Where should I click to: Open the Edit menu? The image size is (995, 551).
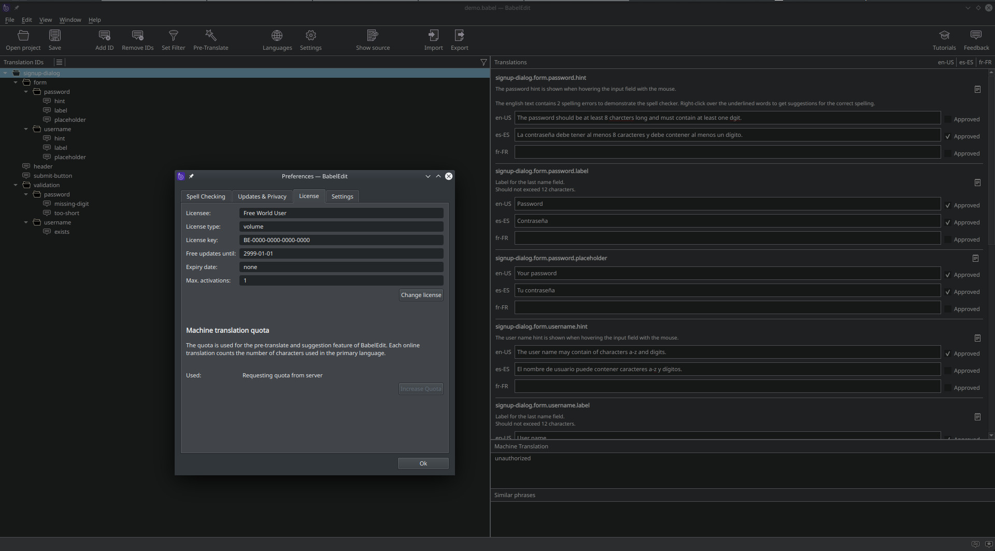click(x=26, y=20)
